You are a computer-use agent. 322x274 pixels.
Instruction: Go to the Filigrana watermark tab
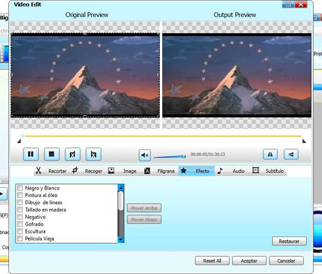point(160,171)
